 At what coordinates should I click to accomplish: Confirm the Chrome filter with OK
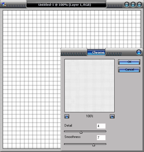click(x=129, y=62)
